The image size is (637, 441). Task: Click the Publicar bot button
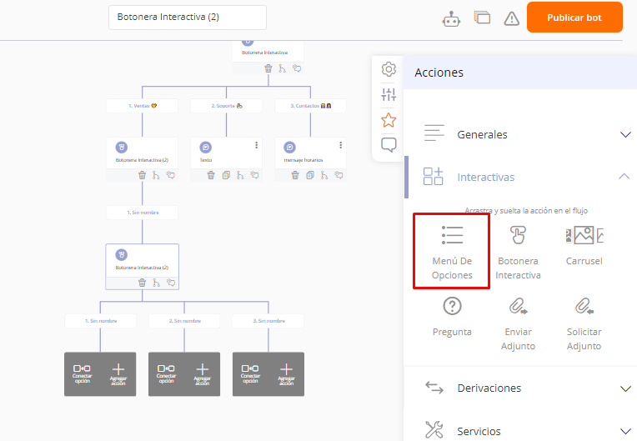pos(574,18)
